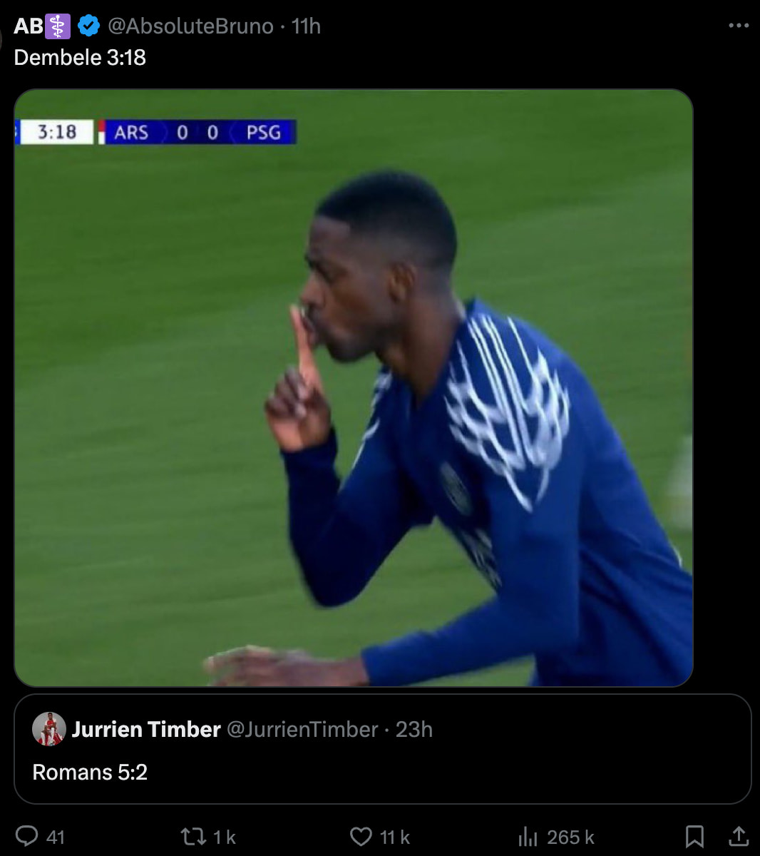760x856 pixels.
Task: Like the post with the heart icon
Action: 361,836
